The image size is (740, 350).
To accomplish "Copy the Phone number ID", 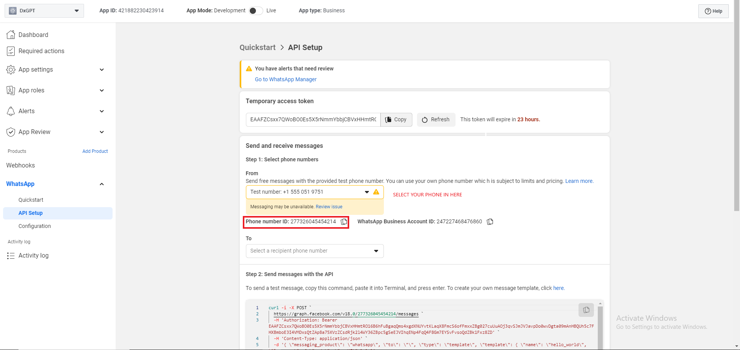I will [x=344, y=222].
